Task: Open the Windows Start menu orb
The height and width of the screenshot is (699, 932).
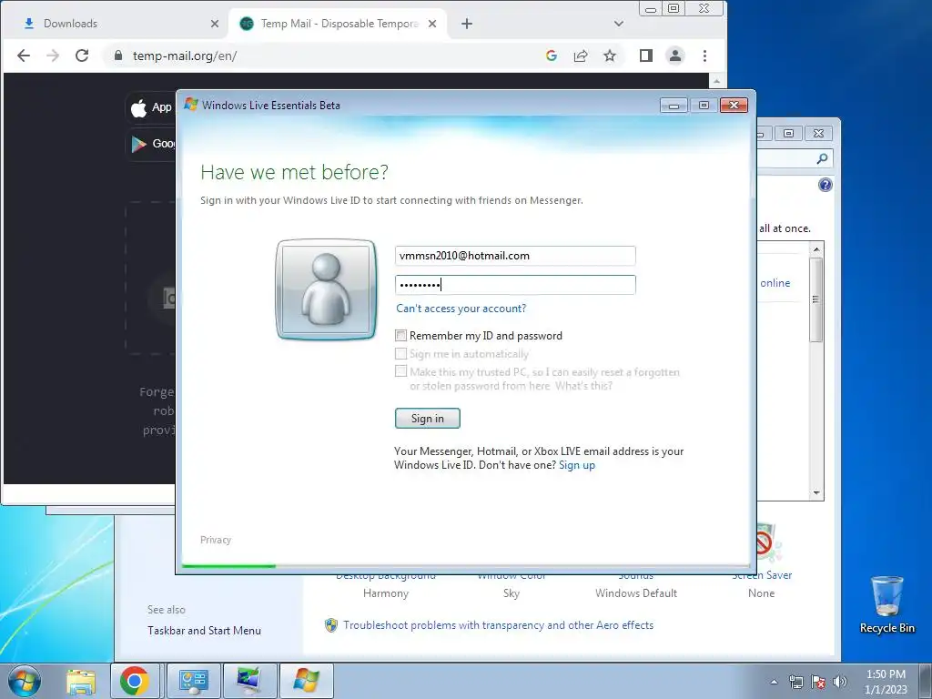Action: click(25, 681)
